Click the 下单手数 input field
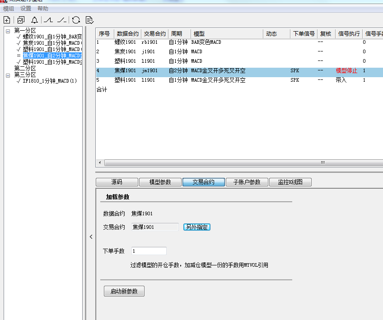The height and width of the screenshot is (320, 383). point(149,251)
